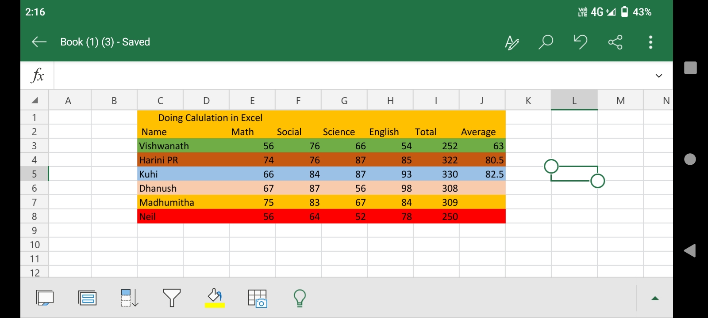Tap the select-all corner triangle
The height and width of the screenshot is (318, 708).
(x=35, y=100)
